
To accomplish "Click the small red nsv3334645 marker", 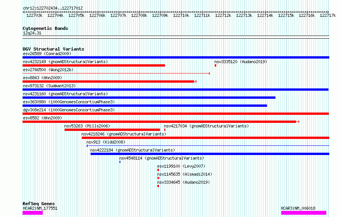I will click(x=158, y=186).
